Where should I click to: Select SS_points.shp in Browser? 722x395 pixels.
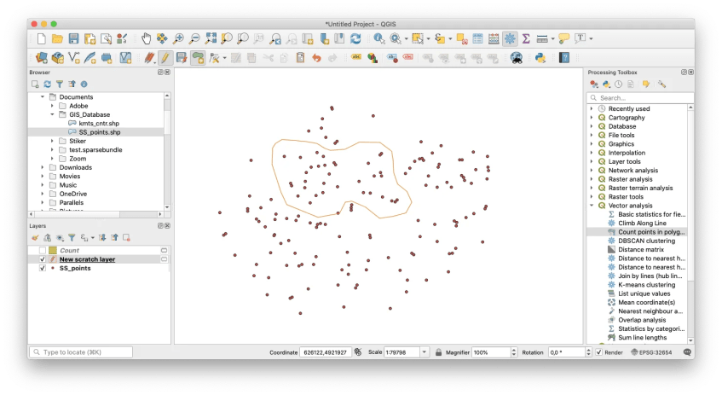(x=100, y=132)
